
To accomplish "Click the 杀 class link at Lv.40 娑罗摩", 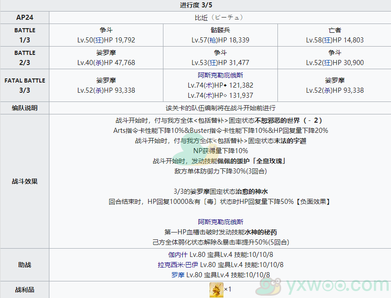I will [x=98, y=63].
